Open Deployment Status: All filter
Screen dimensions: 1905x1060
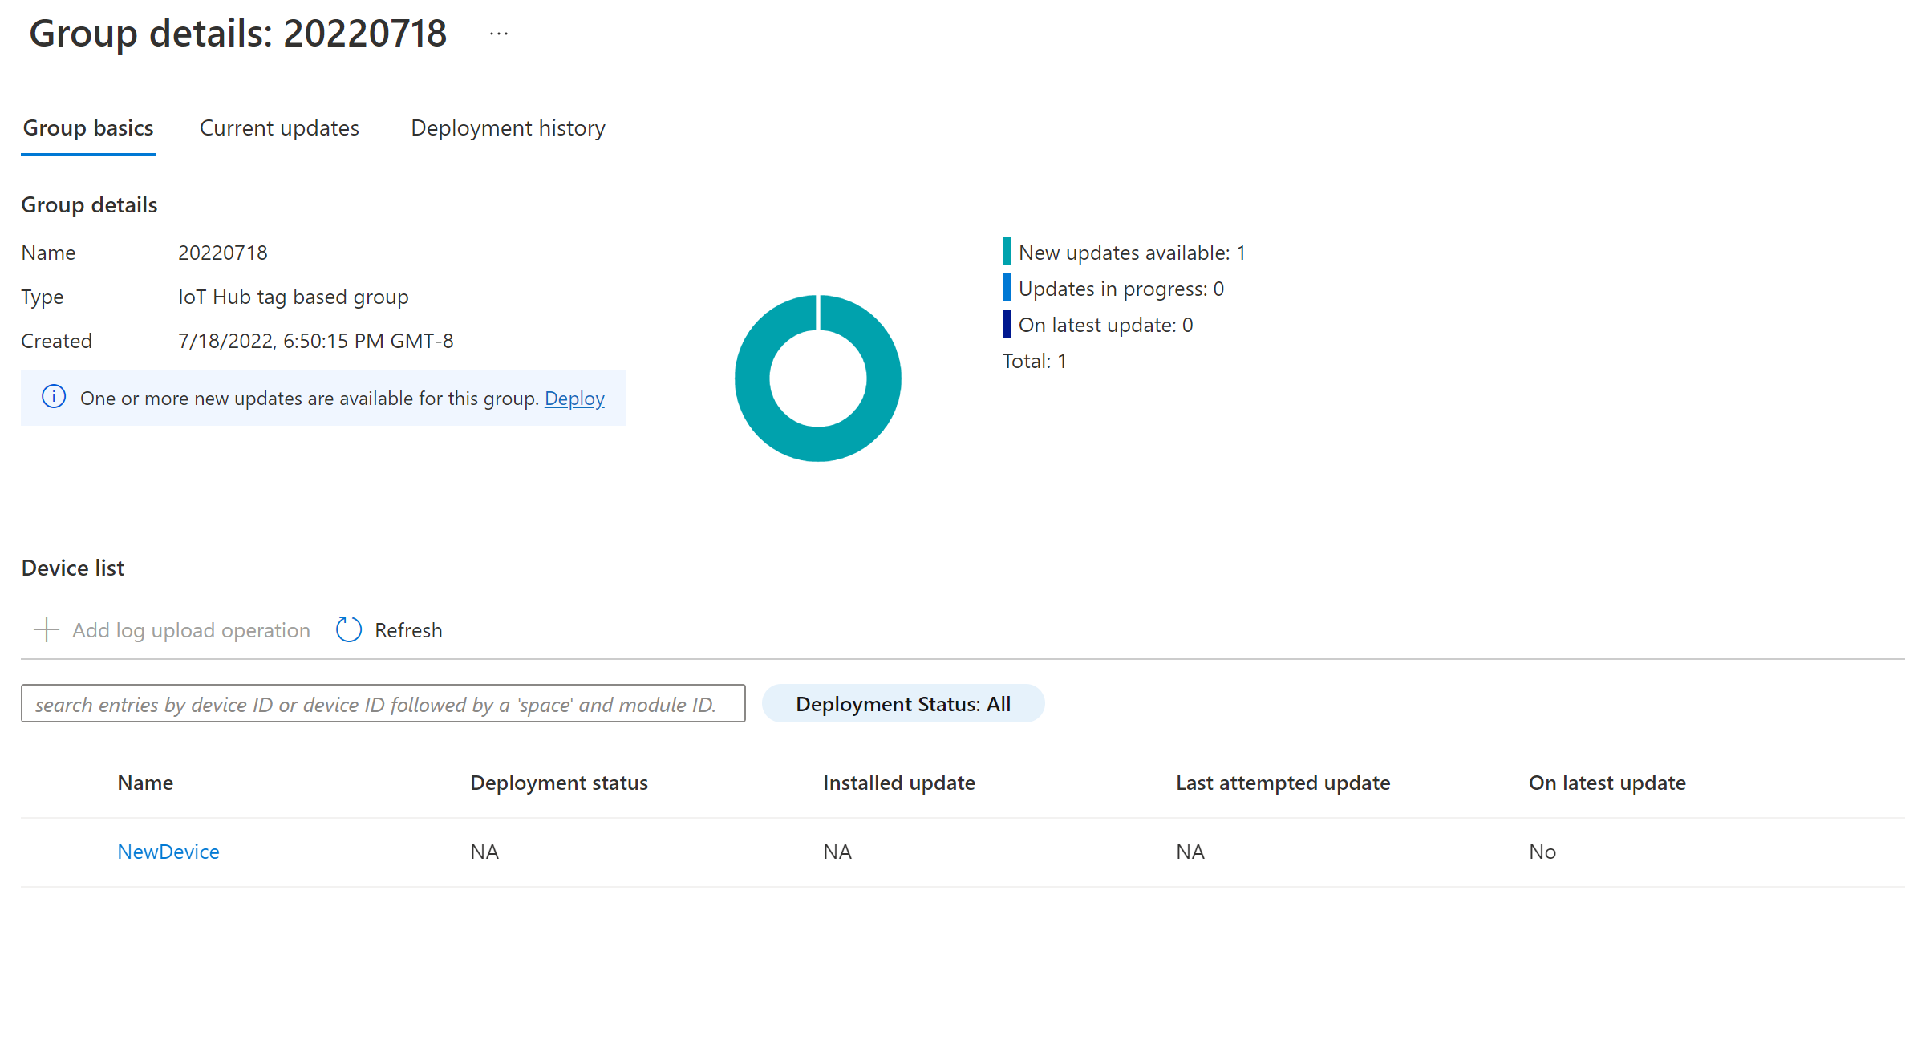tap(902, 704)
